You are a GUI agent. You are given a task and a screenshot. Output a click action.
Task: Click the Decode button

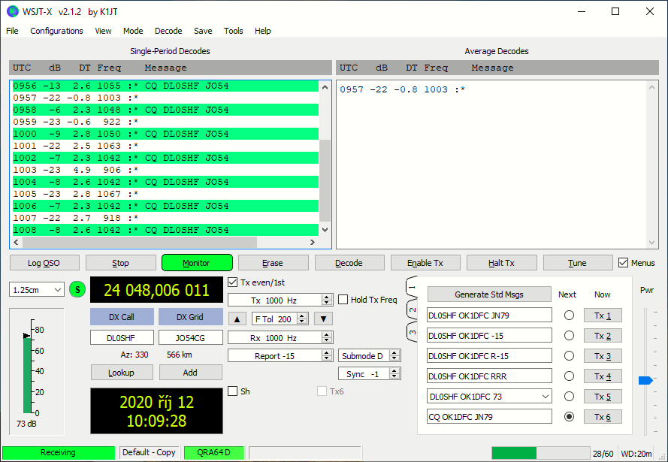coord(349,263)
